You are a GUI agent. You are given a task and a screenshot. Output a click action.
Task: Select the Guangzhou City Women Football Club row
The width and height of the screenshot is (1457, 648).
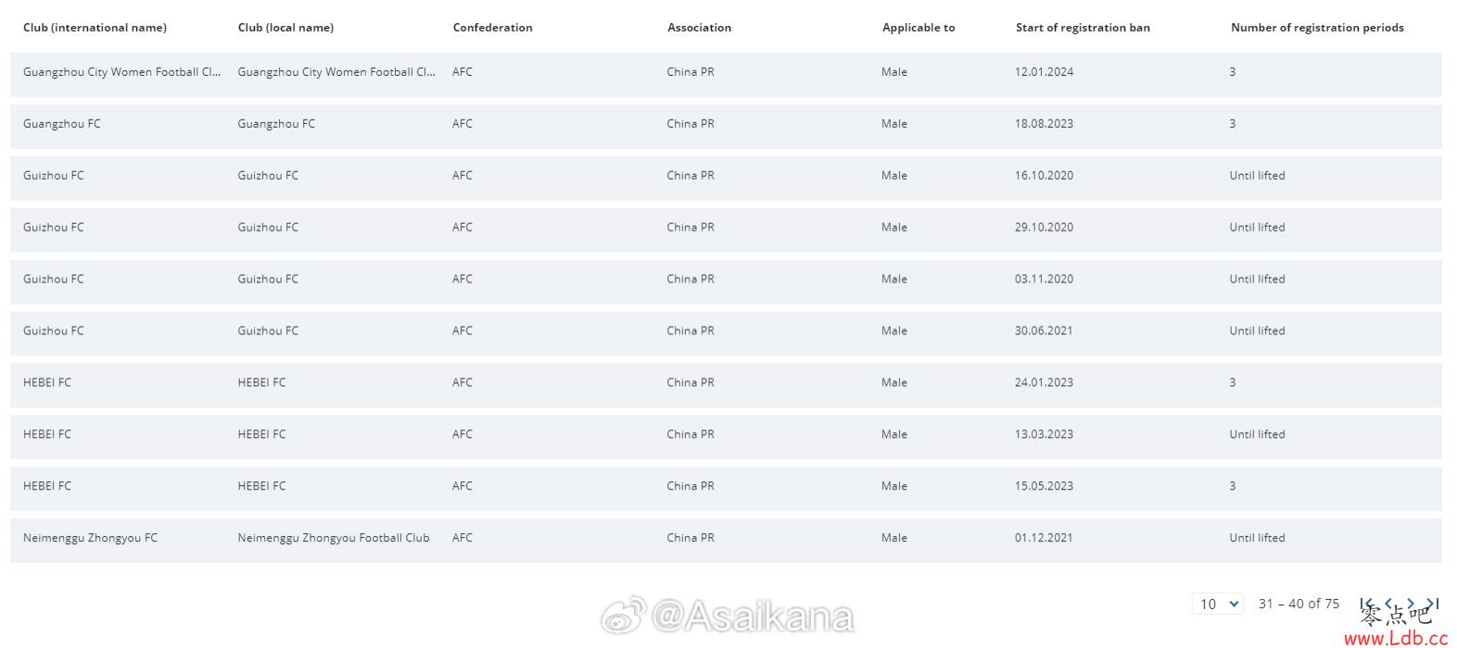click(x=726, y=74)
